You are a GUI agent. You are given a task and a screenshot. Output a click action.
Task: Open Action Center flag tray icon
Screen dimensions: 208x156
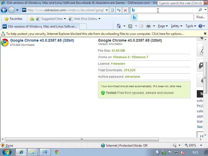(x=170, y=152)
